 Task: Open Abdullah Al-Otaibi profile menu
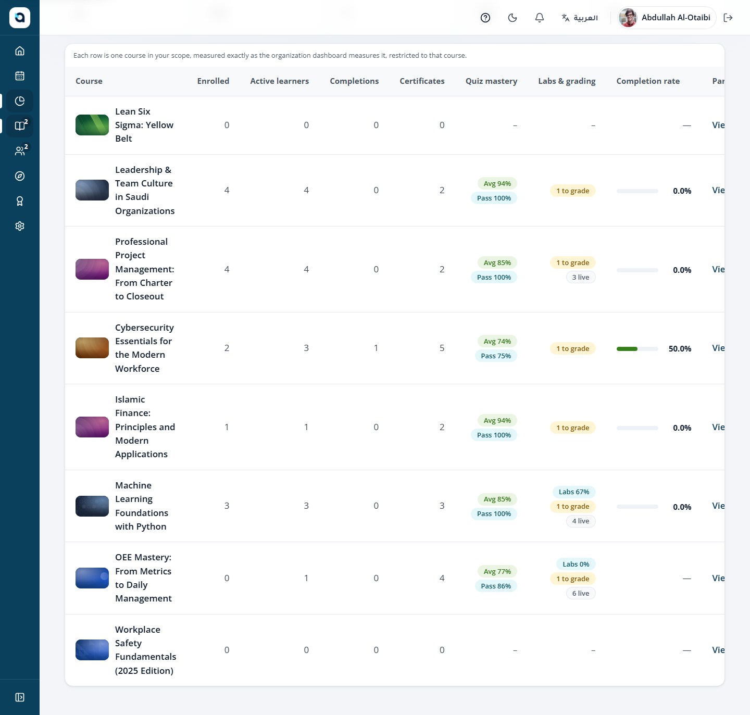[666, 18]
